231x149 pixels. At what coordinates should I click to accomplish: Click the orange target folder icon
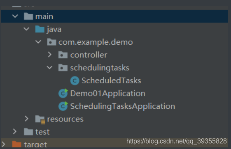[16, 144]
